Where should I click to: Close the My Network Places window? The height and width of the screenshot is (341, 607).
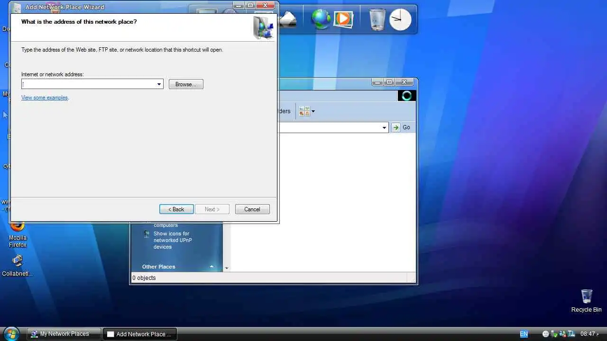405,82
